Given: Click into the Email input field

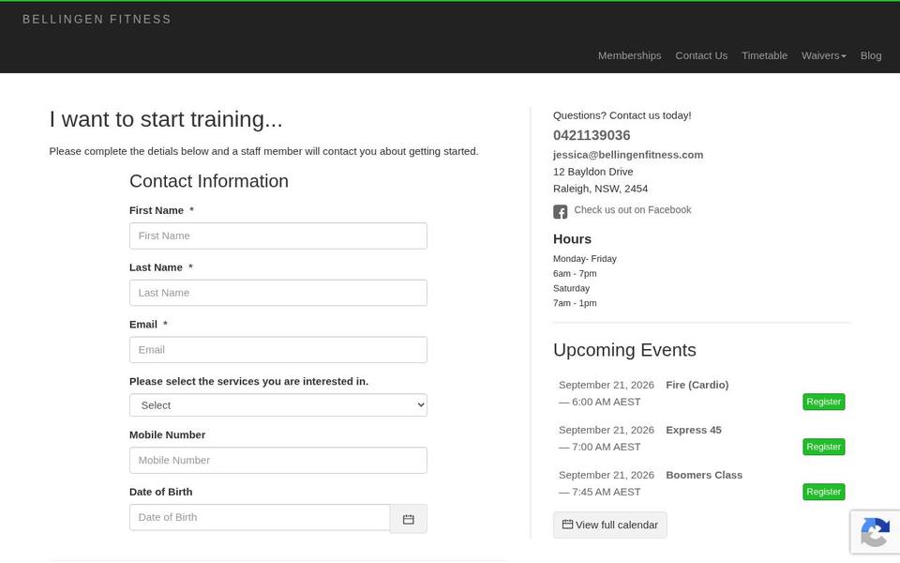Looking at the screenshot, I should point(278,349).
